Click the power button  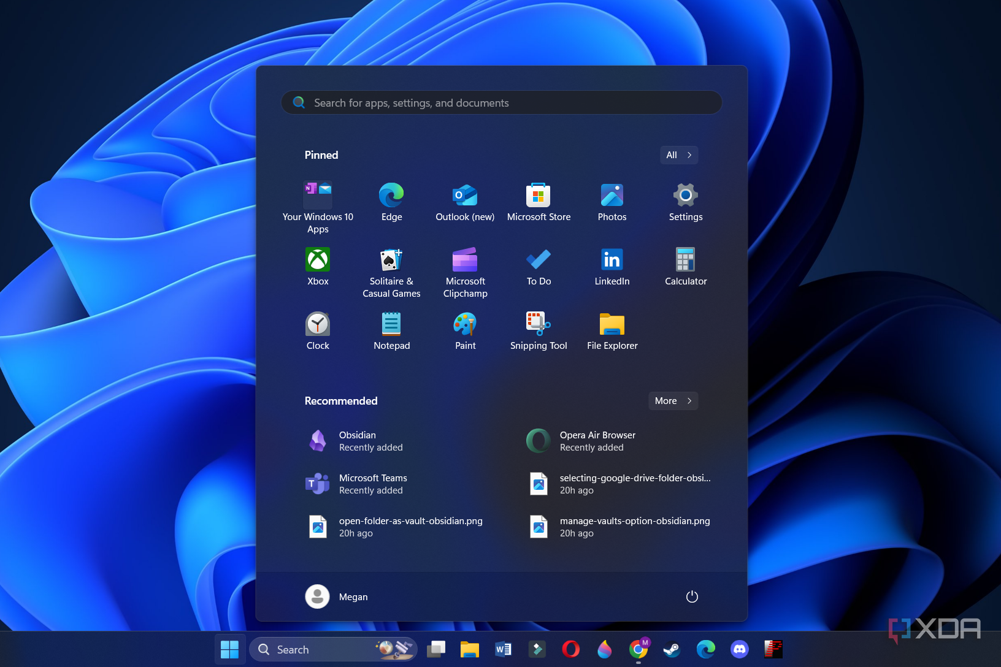(x=692, y=596)
